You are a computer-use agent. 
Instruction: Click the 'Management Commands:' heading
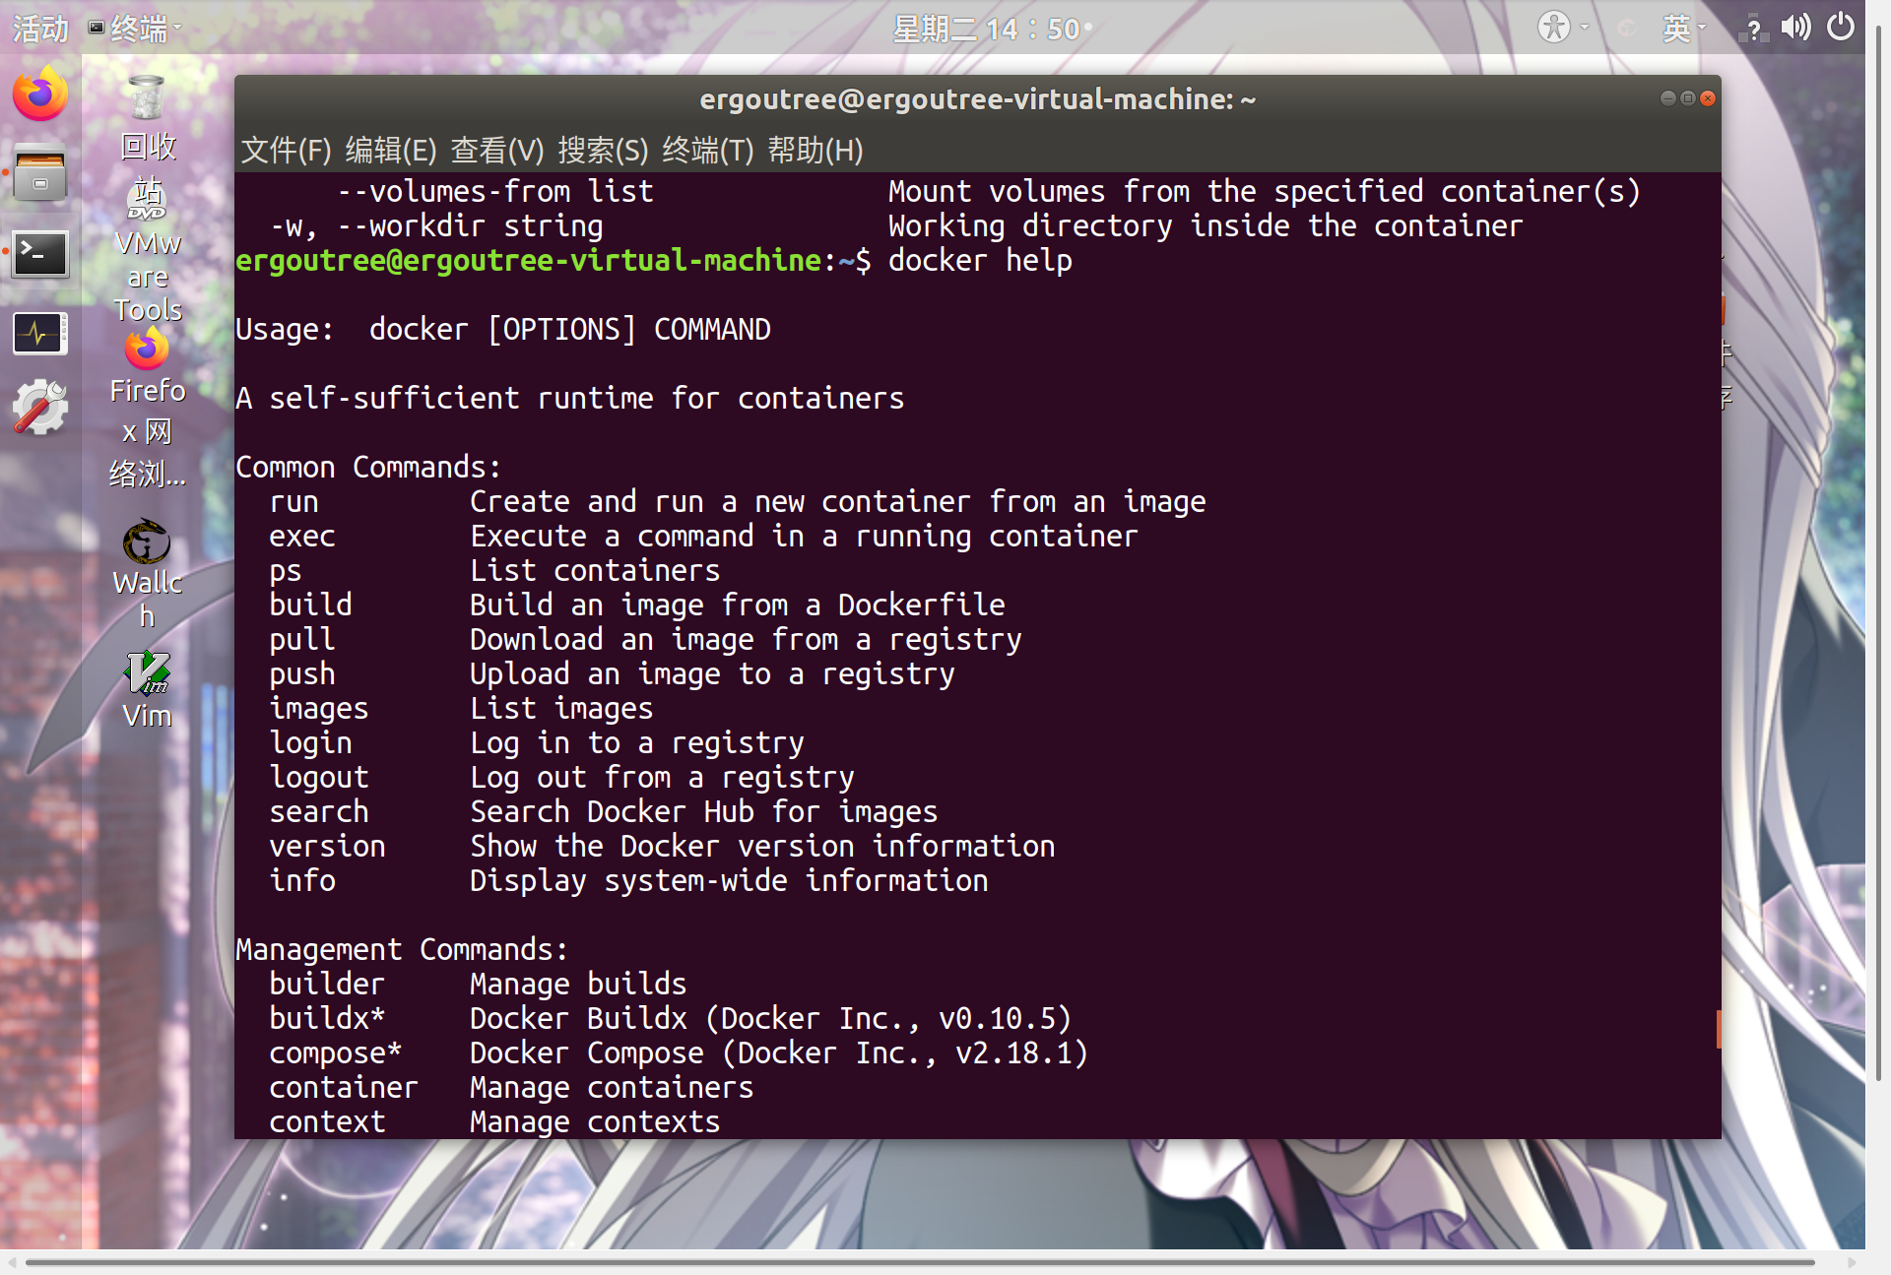click(x=402, y=950)
